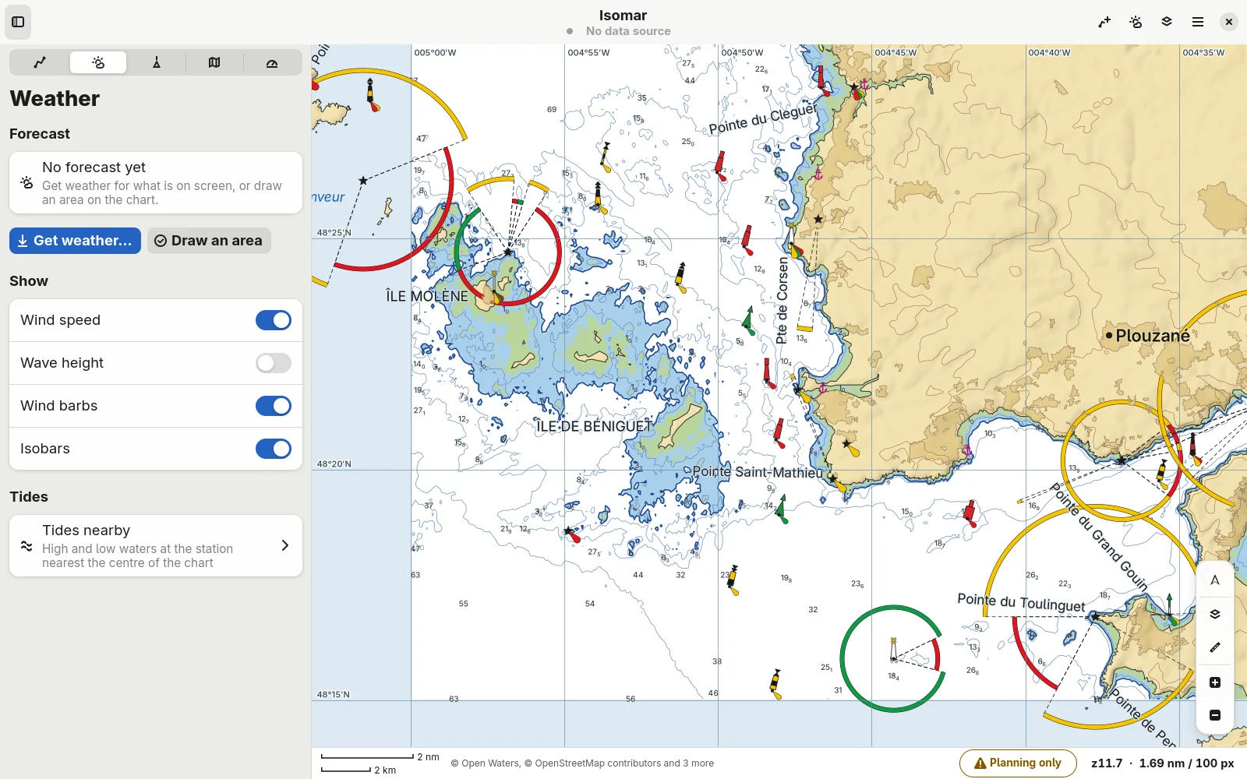Click the map north-up arrow button

click(1215, 580)
